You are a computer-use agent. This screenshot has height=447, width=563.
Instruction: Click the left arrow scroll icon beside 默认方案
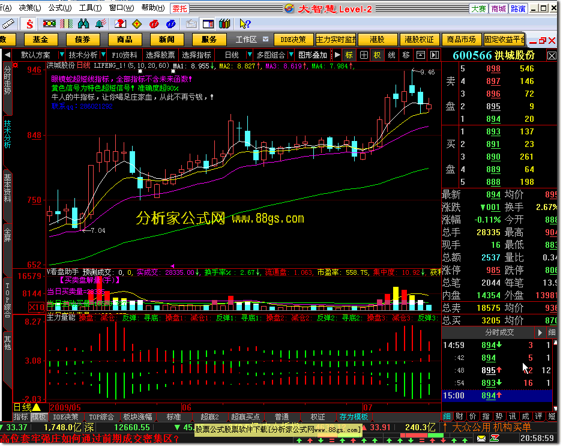(x=7, y=55)
